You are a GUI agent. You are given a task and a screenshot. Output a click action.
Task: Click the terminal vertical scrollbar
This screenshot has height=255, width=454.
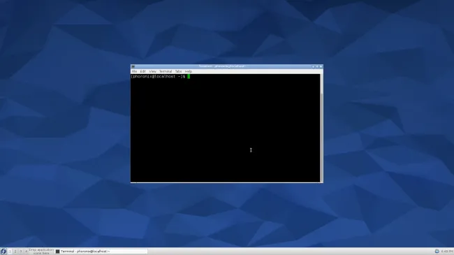[321, 128]
